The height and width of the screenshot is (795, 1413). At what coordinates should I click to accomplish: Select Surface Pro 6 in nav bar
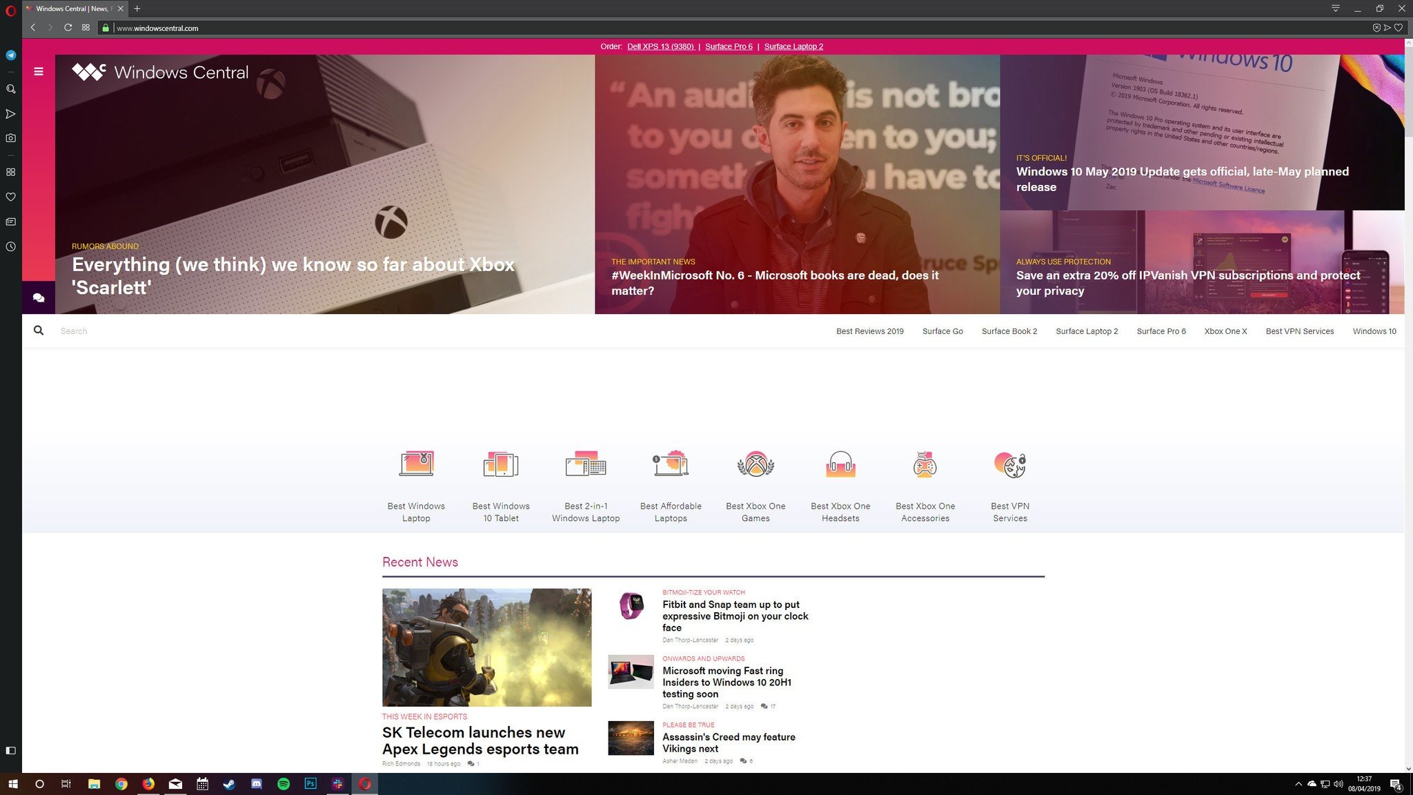tap(1161, 331)
